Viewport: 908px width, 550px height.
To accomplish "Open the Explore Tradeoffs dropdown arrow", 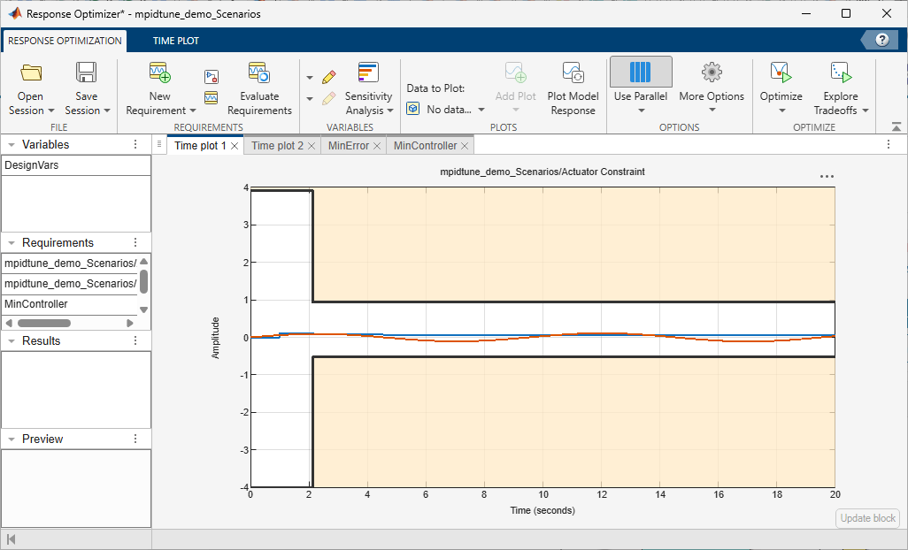I will (x=866, y=111).
